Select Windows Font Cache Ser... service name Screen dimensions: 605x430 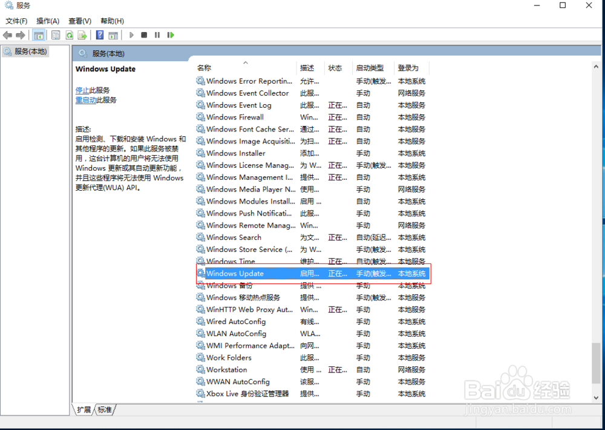250,129
